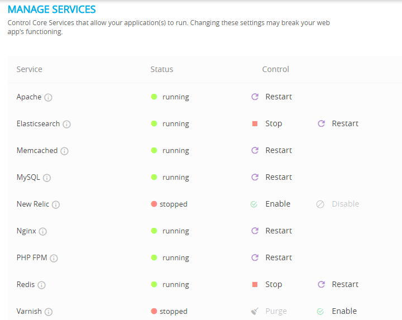
Task: Restart the Nginx service
Action: point(272,231)
